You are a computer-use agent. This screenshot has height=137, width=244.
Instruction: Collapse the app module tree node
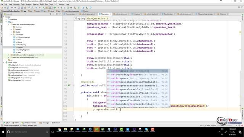[x=4, y=17]
